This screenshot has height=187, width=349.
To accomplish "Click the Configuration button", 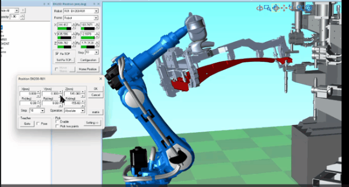I will click(88, 60).
